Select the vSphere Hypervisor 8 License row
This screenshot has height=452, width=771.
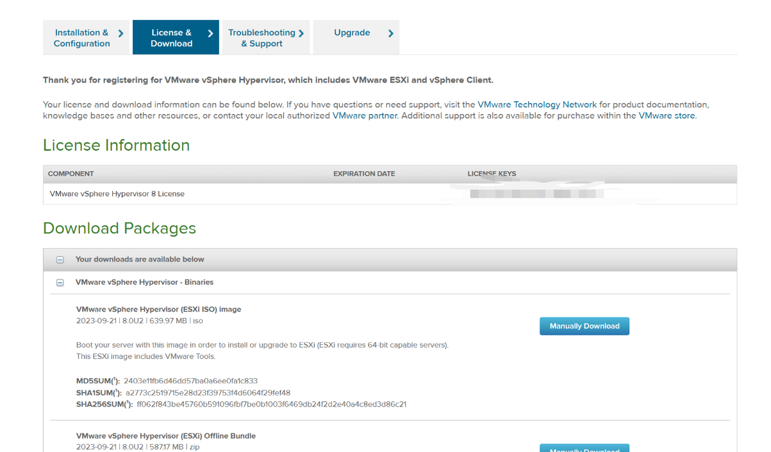pyautogui.click(x=117, y=194)
